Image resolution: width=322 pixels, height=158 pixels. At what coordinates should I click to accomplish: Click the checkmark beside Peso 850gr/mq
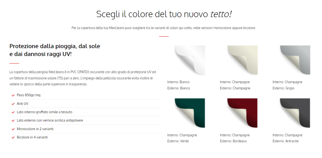pyautogui.click(x=13, y=95)
